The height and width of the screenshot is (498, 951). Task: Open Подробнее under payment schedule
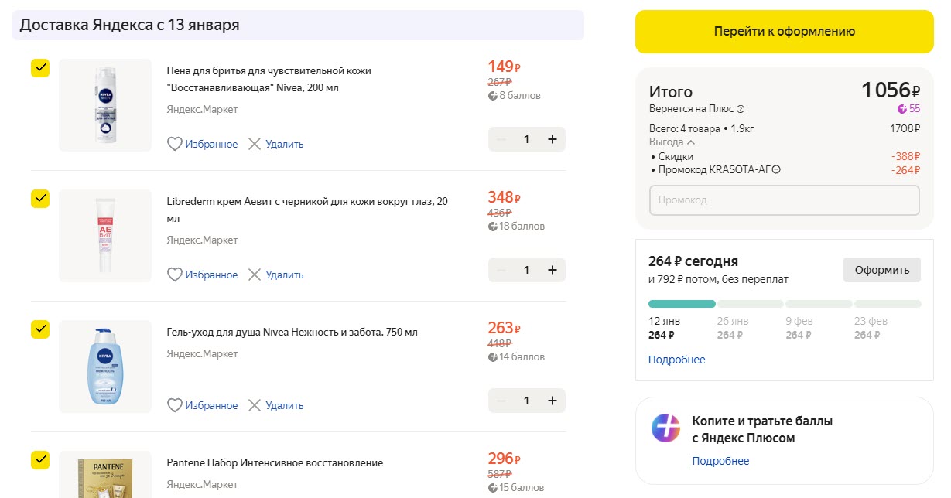pos(676,359)
